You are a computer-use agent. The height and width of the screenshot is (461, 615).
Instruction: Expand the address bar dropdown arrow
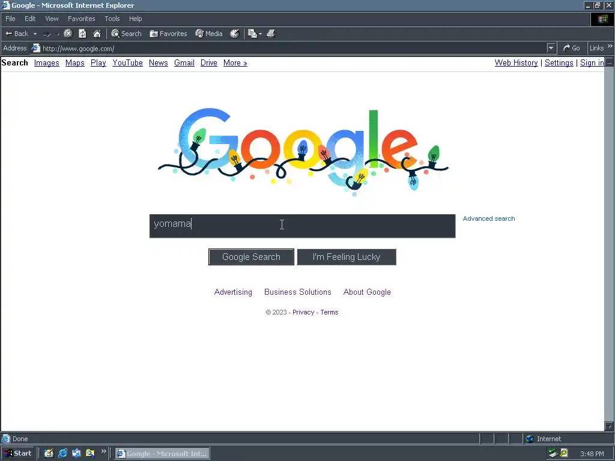(551, 48)
